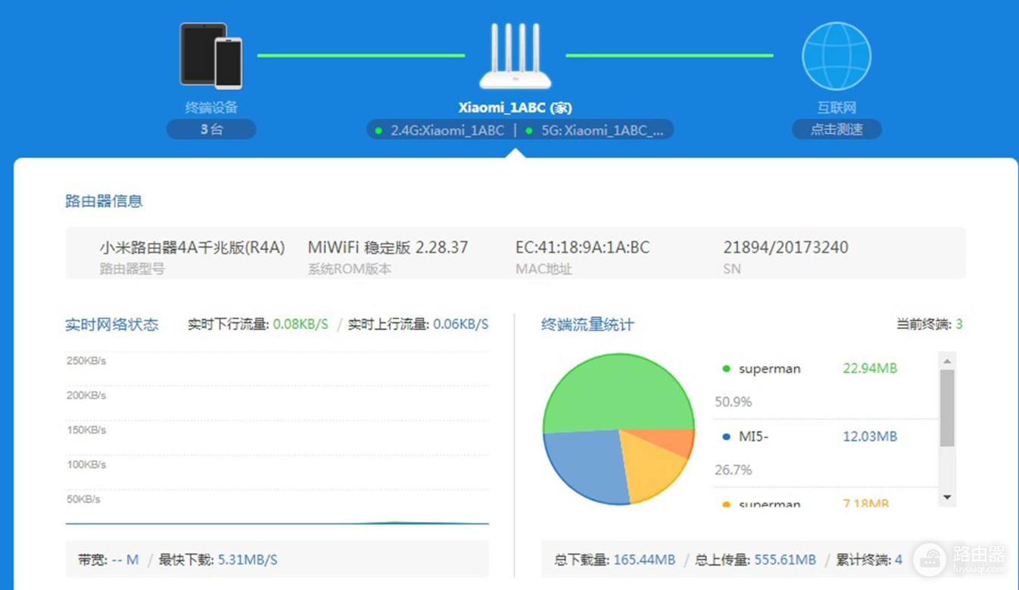Viewport: 1019px width, 590px height.
Task: Click the 实时网络状态 heading
Action: 112,324
